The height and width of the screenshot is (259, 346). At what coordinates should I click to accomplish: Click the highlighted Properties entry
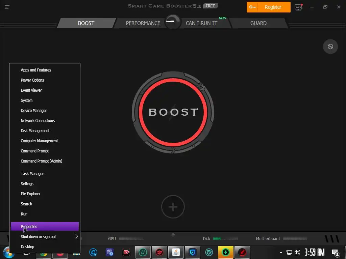45,226
